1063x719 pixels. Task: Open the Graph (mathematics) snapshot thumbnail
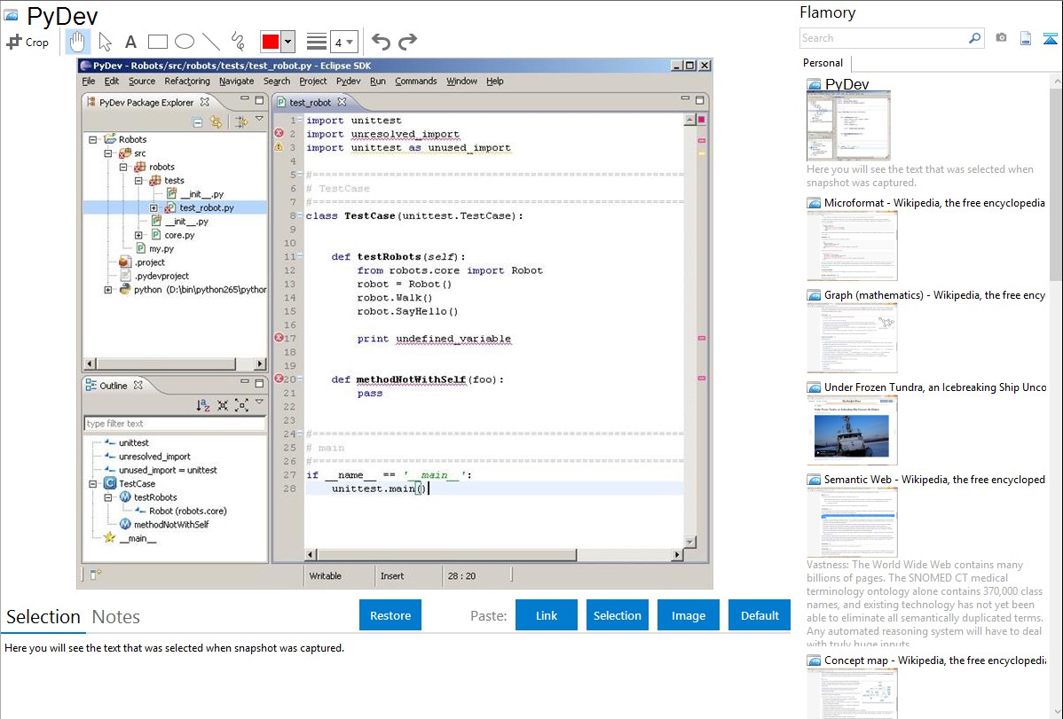point(852,338)
